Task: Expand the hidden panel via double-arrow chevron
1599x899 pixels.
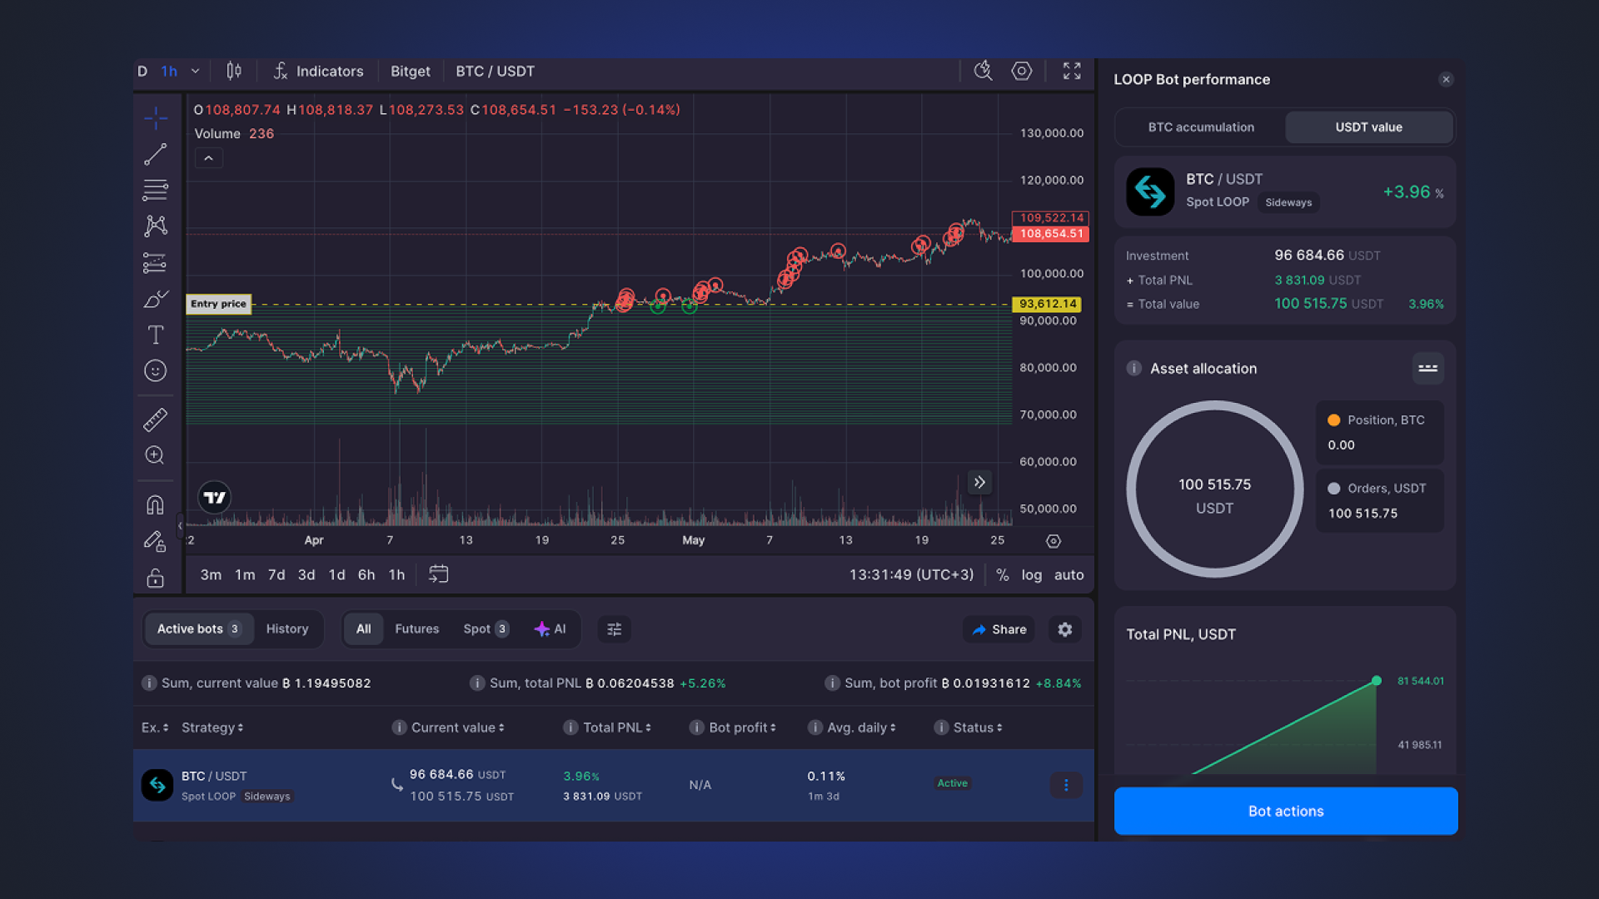Action: pyautogui.click(x=979, y=482)
